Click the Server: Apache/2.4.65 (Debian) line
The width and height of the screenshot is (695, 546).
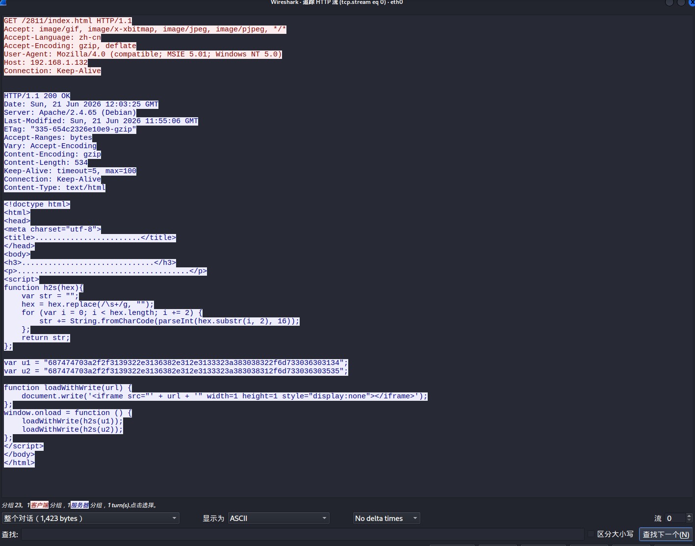(x=70, y=112)
